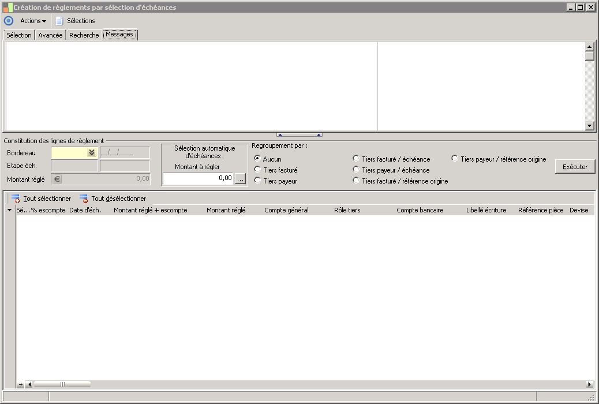
Task: Click the % escompte column header
Action: click(x=48, y=210)
